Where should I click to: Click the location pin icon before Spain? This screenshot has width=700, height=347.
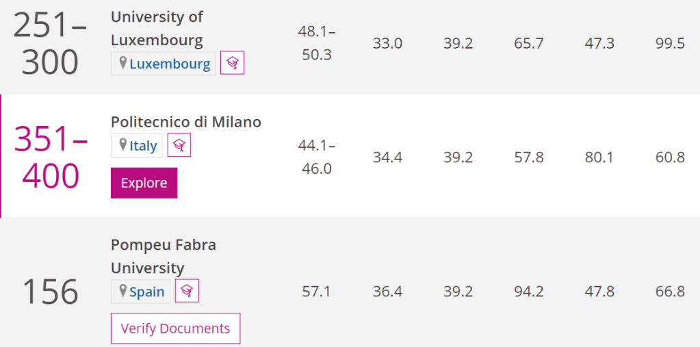123,292
